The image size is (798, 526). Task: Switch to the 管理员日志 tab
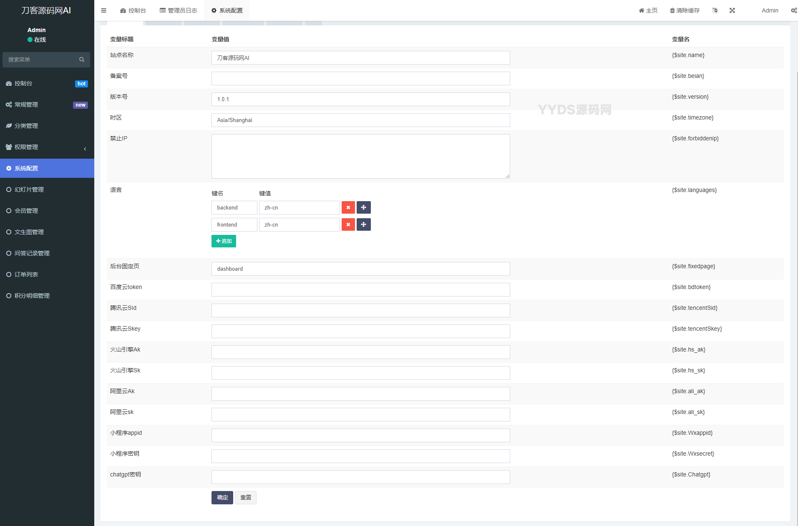pyautogui.click(x=179, y=10)
